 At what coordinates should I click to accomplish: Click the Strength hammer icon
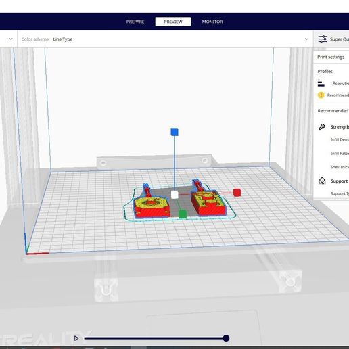click(322, 126)
